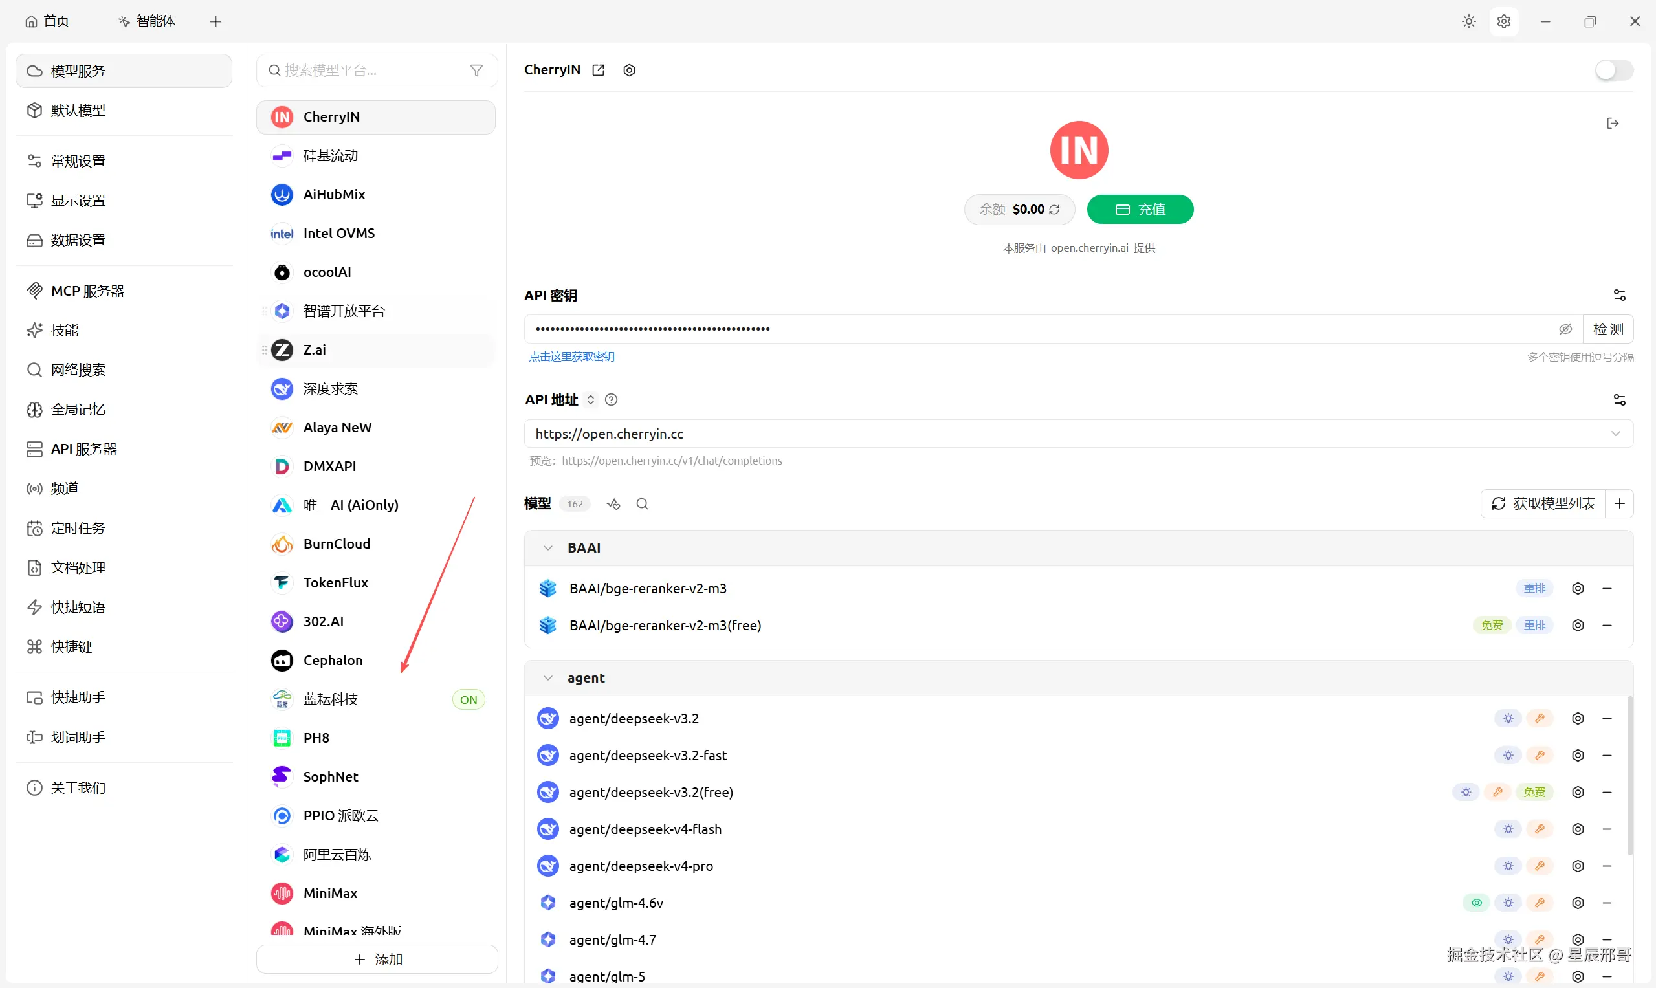The height and width of the screenshot is (988, 1656).
Task: Open API key list settings icon
Action: tap(1619, 295)
